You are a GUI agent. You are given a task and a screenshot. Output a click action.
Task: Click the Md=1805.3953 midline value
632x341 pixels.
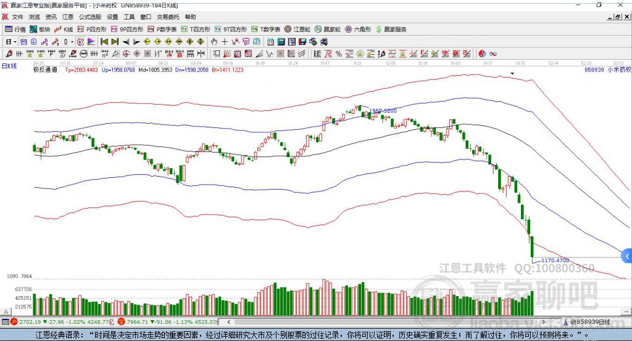tap(155, 70)
